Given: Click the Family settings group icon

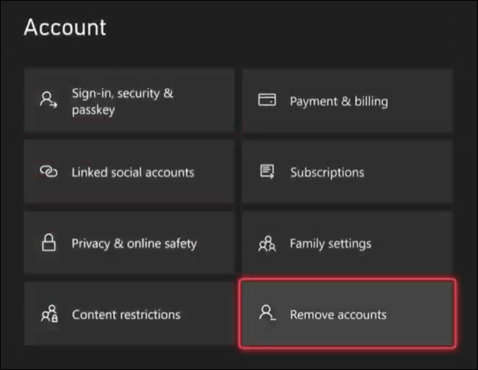Looking at the screenshot, I should click(266, 243).
